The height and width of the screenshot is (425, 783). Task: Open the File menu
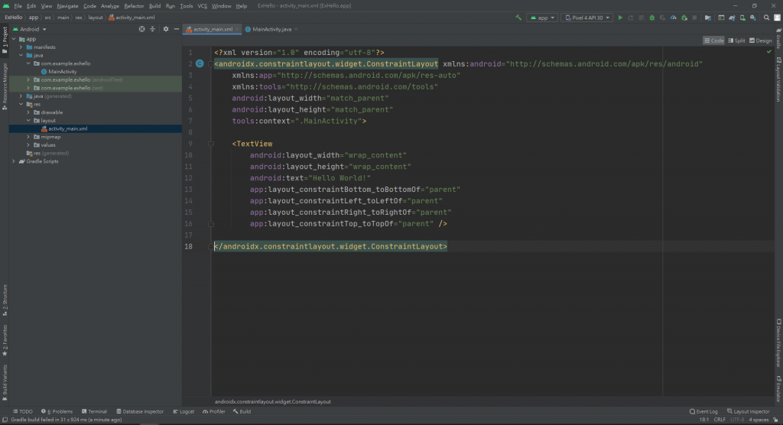point(18,6)
